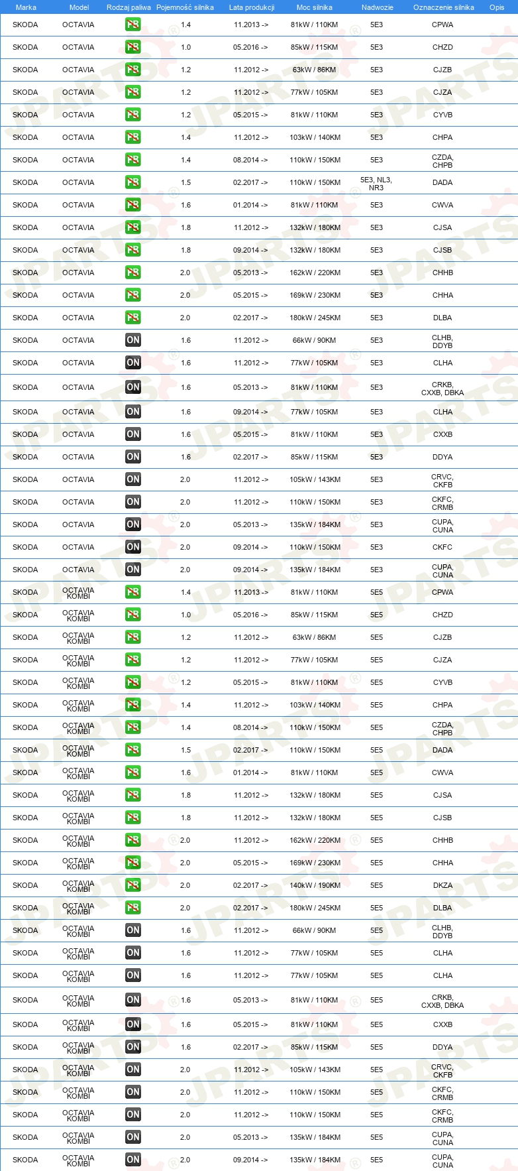The width and height of the screenshot is (518, 1171).
Task: Click the 'DKZA' engine code cell
Action: coord(442,885)
